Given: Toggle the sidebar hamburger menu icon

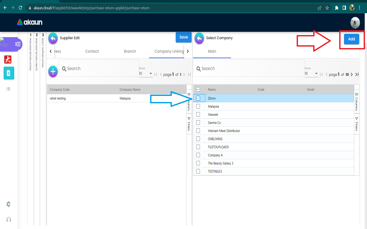Looking at the screenshot, I should (18, 44).
